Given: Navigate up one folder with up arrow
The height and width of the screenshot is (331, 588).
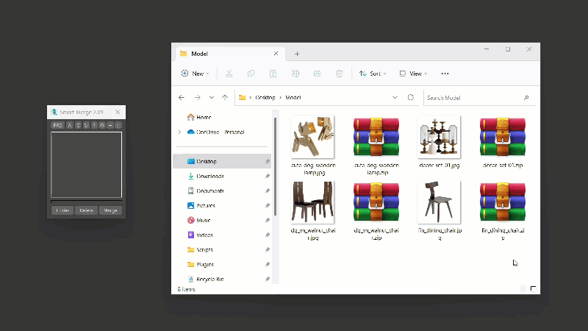Looking at the screenshot, I should (x=226, y=97).
